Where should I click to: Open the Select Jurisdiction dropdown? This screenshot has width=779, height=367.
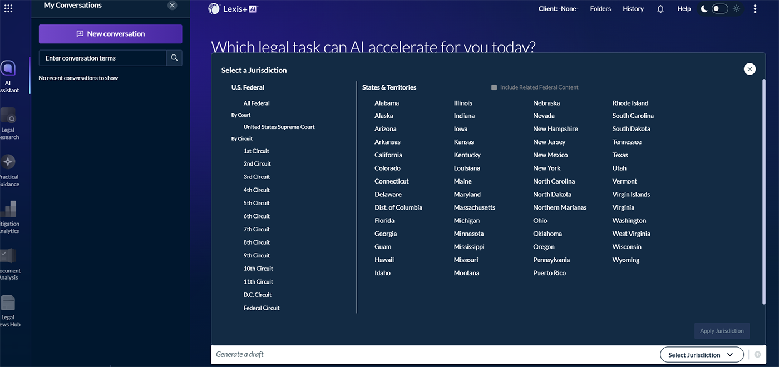702,355
